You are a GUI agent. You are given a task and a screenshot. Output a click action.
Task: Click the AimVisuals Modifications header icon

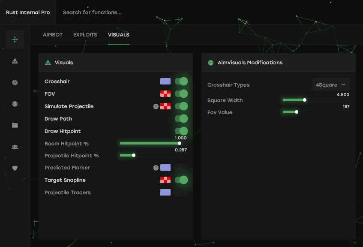[x=211, y=63]
